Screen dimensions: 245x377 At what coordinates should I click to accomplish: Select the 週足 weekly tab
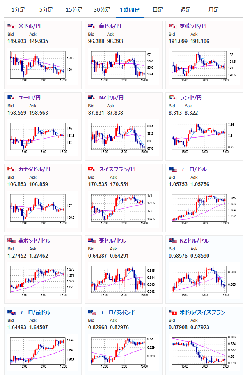185,10
